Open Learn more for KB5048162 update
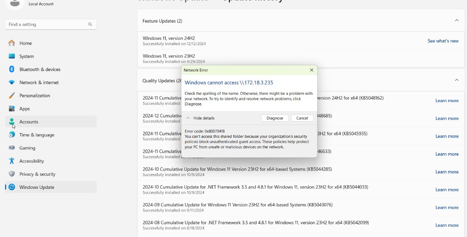 (447, 101)
